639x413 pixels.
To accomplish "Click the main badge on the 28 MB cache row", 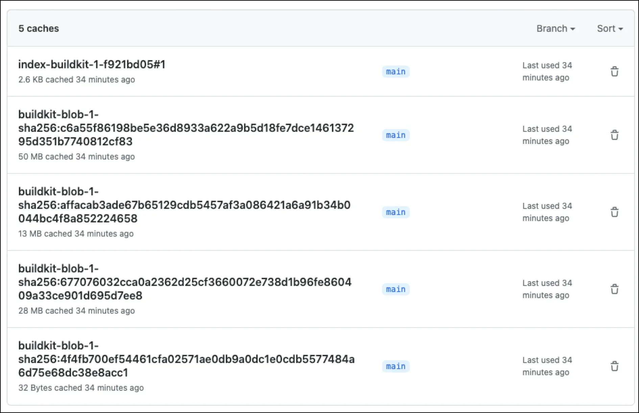I will pyautogui.click(x=396, y=289).
